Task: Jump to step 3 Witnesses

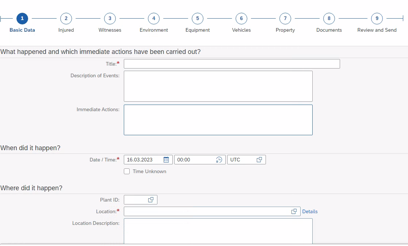Action: pyautogui.click(x=110, y=19)
